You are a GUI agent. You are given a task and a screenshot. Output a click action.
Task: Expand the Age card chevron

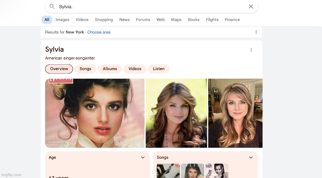[x=143, y=157]
